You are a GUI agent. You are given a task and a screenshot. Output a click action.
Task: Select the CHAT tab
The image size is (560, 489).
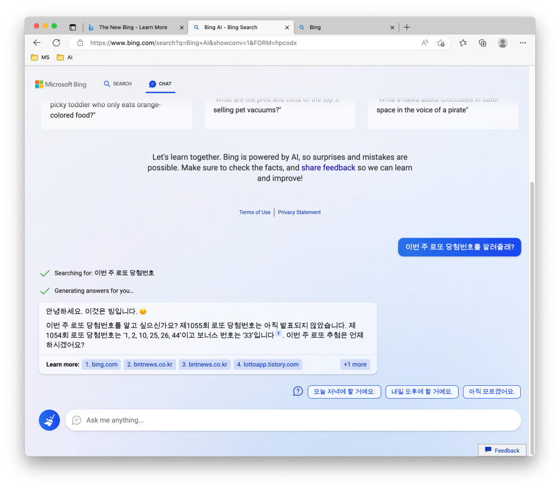[160, 84]
